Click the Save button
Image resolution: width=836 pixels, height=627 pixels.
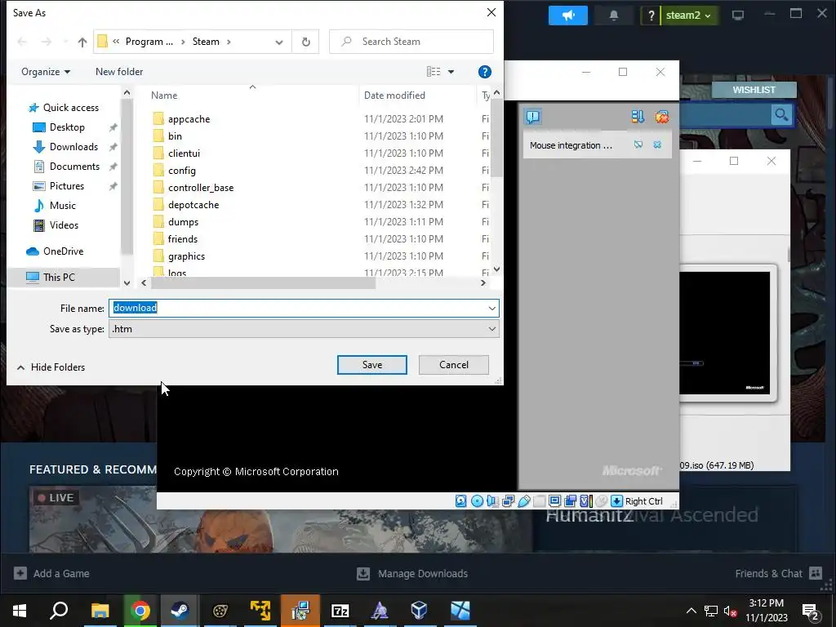tap(372, 365)
